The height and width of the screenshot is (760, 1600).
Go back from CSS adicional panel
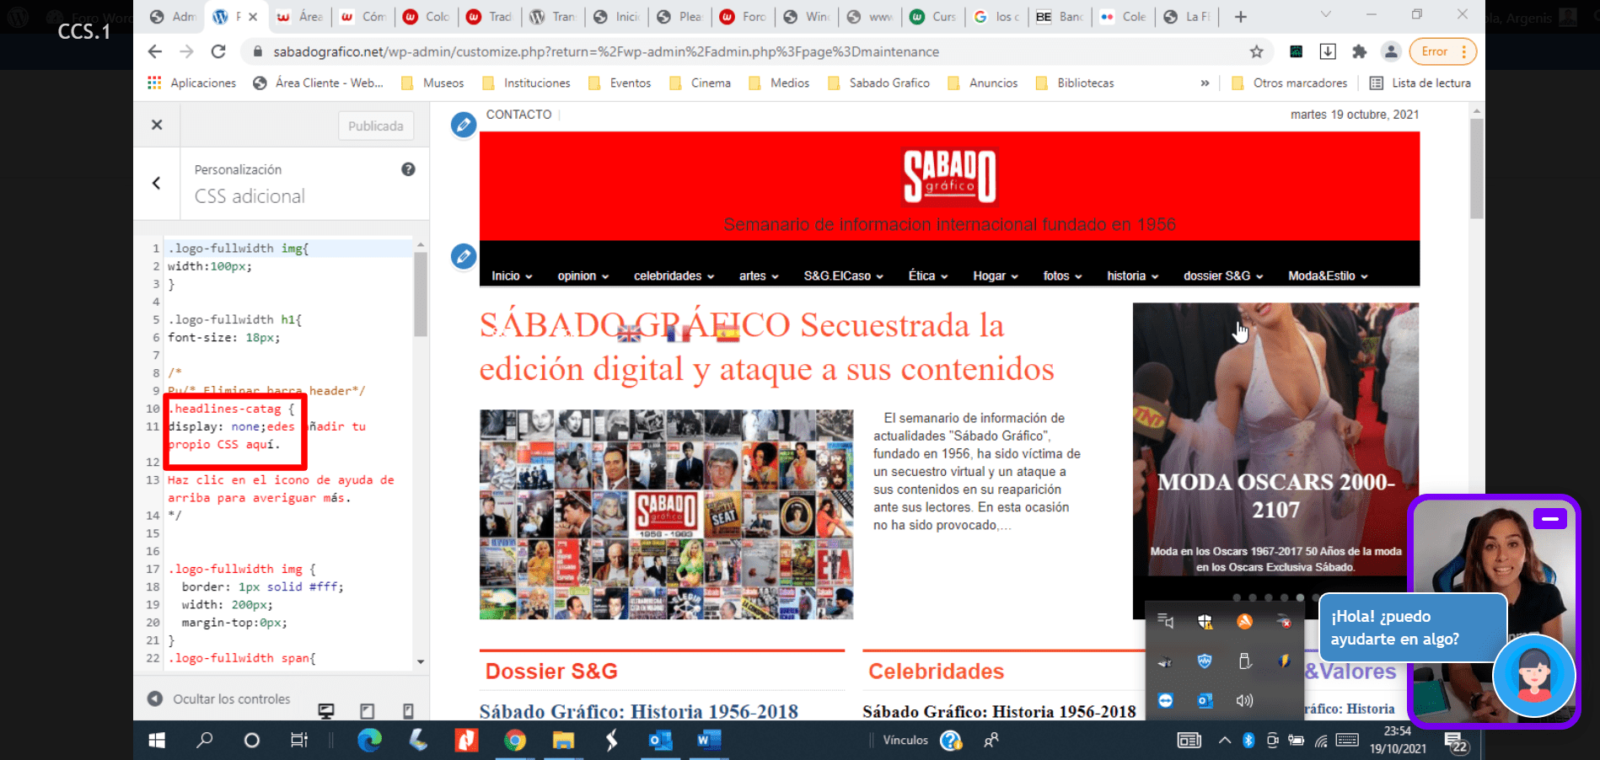pyautogui.click(x=156, y=183)
